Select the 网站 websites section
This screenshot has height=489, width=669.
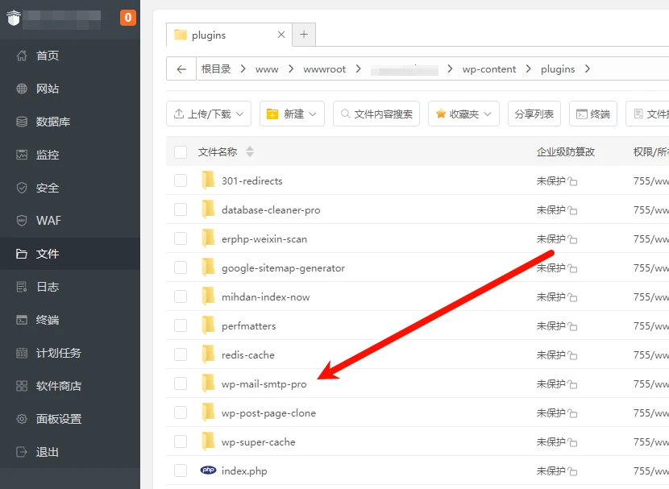(48, 89)
